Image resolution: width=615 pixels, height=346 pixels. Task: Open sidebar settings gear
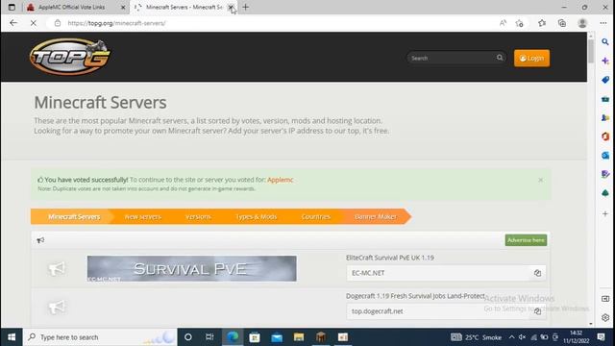click(605, 317)
